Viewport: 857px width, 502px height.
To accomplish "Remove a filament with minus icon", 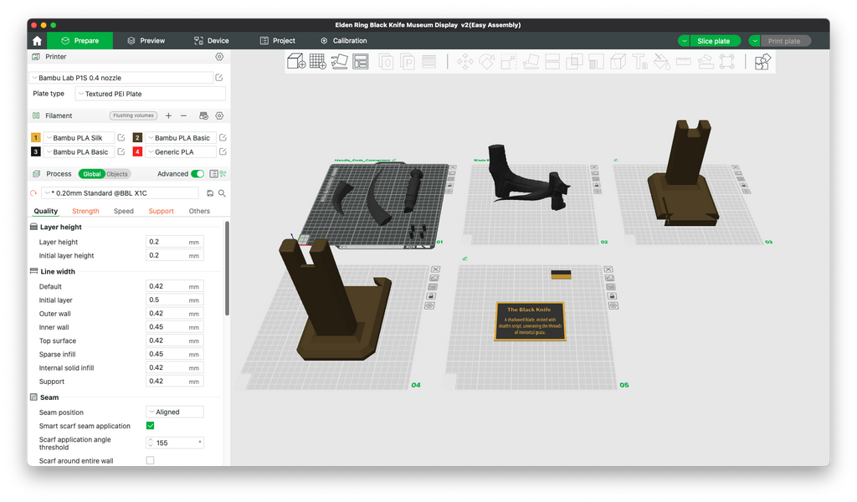I will coord(183,115).
